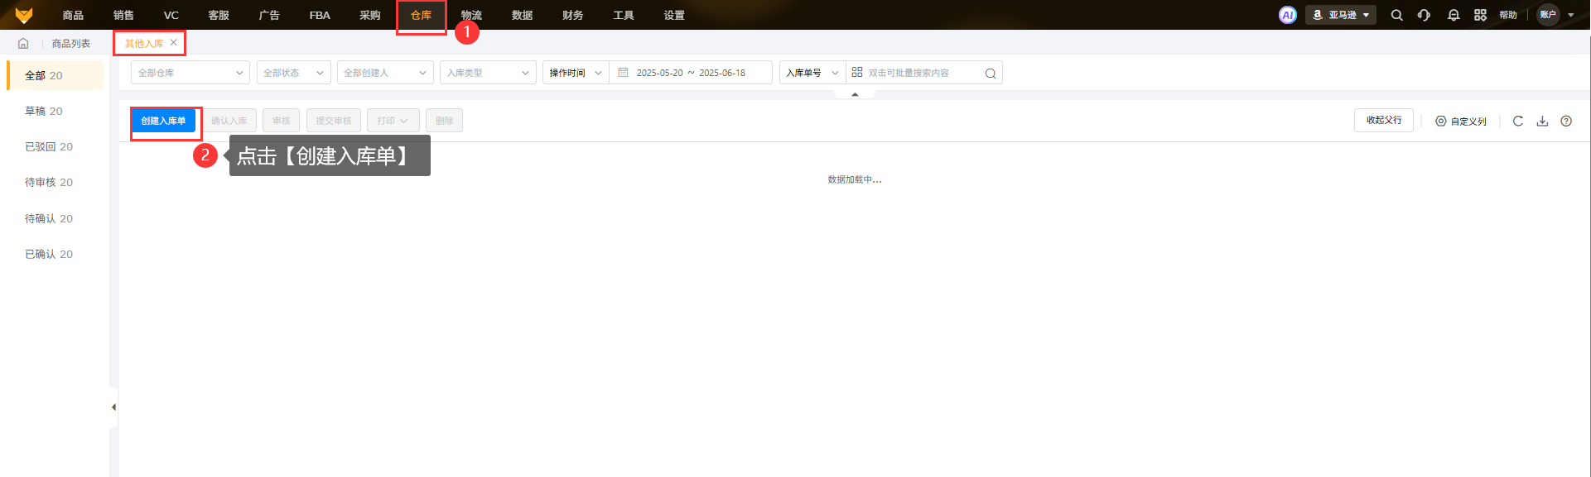Click the 审核 button

282,121
